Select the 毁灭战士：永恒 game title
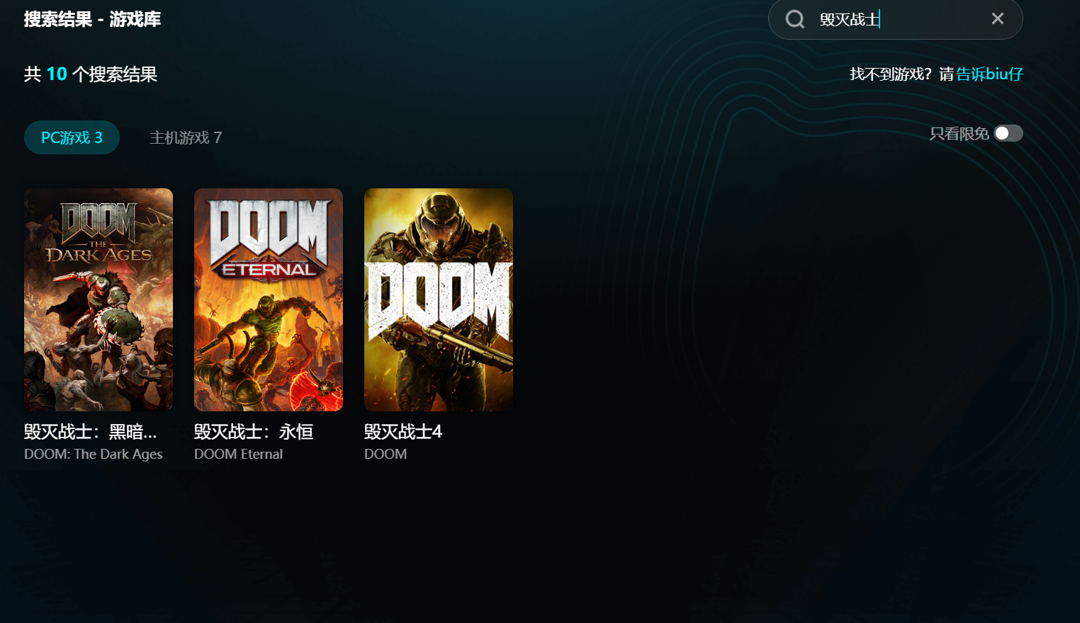Screen dimensions: 1080x623 [x=254, y=432]
